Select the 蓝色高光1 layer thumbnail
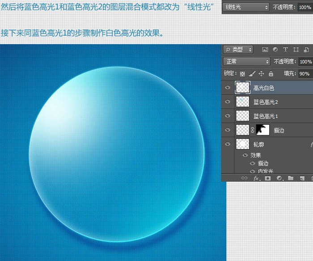The image size is (313, 261). coord(242,116)
